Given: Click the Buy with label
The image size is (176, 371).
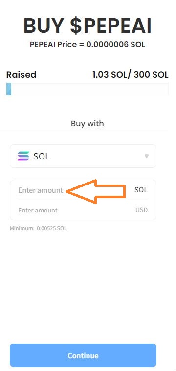Looking at the screenshot, I should (88, 124).
